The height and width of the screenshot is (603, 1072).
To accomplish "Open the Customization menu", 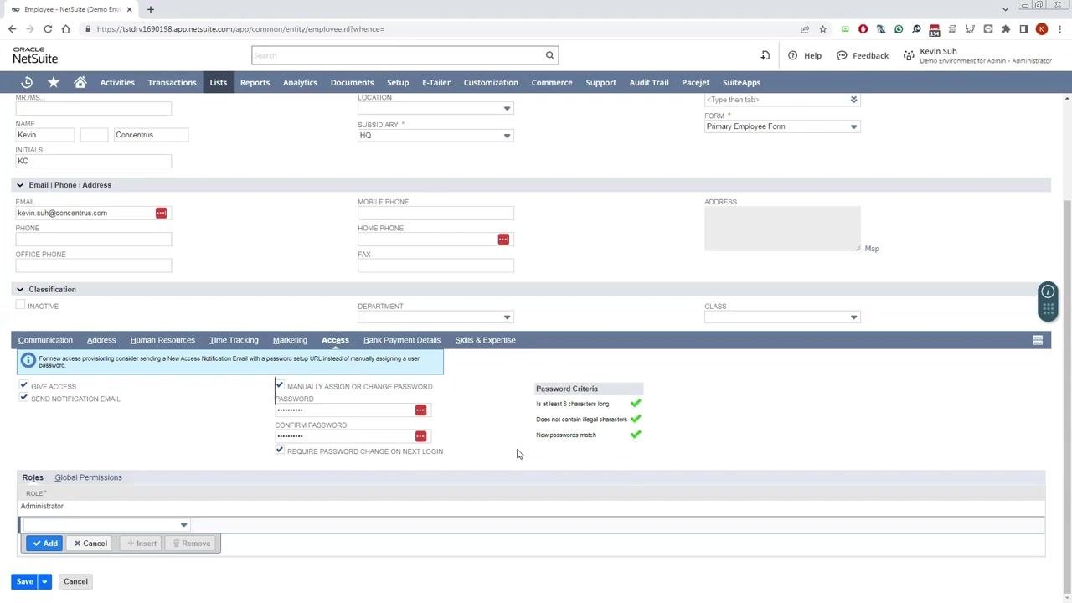I will 491,82.
